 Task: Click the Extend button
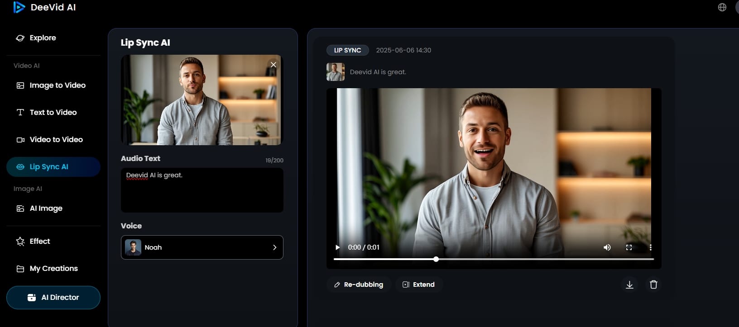point(419,284)
